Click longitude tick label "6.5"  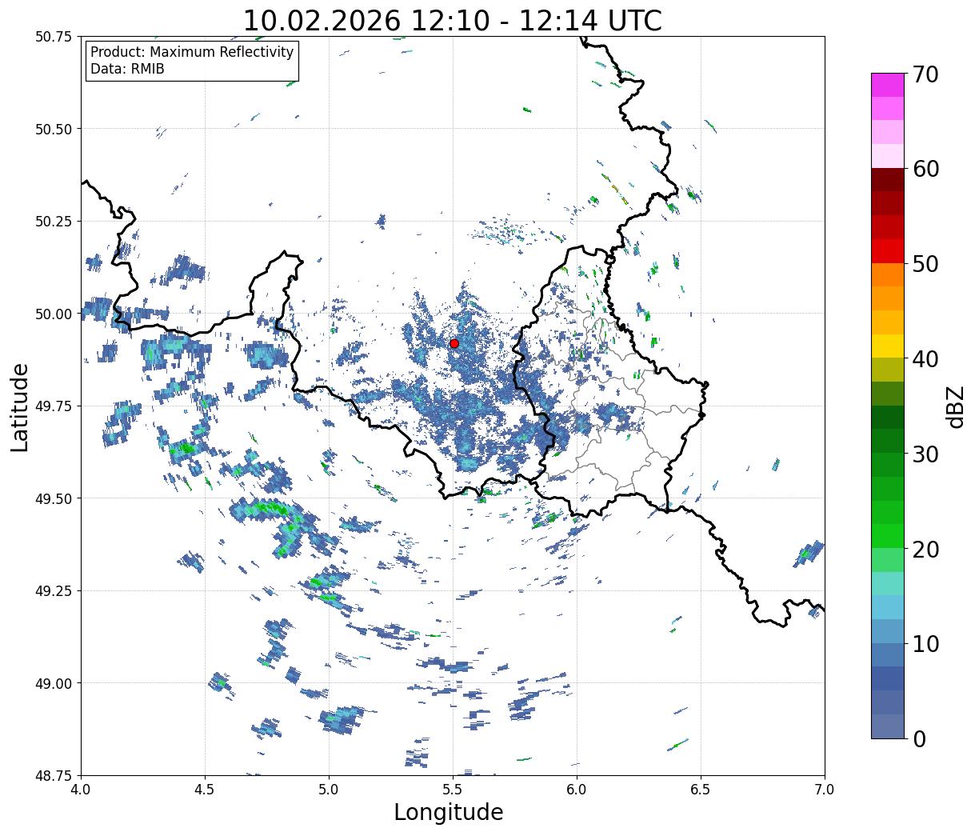point(701,790)
